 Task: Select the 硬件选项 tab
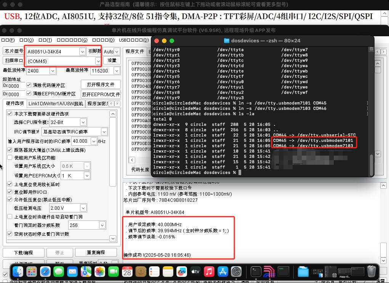[x=15, y=103]
